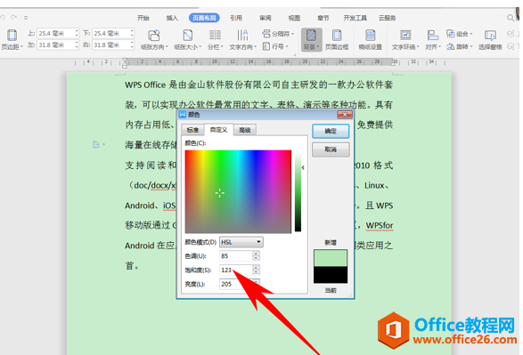Image resolution: width=523 pixels, height=355 pixels.
Task: Open the 颜色模式 HSL dropdown
Action: [x=241, y=242]
